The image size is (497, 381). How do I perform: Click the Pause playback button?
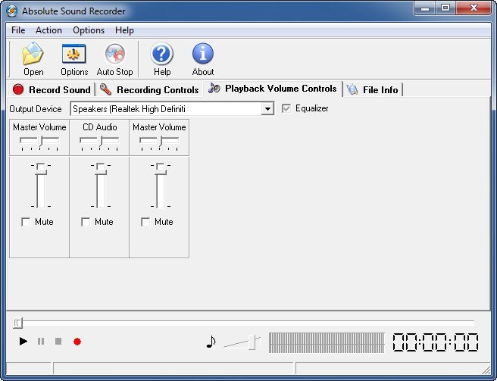pos(41,342)
